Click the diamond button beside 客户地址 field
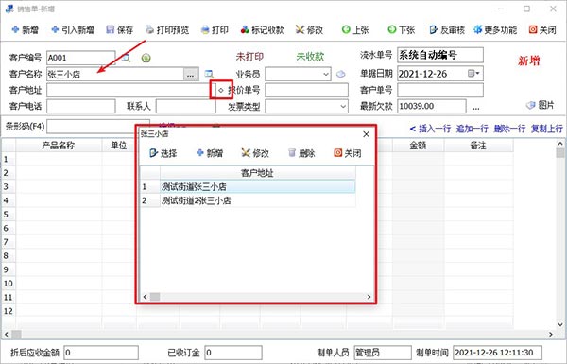 pyautogui.click(x=220, y=90)
